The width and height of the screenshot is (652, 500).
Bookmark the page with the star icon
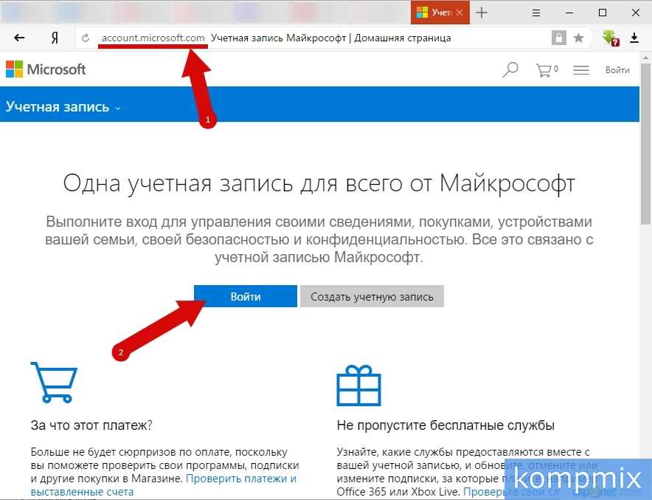pyautogui.click(x=578, y=38)
